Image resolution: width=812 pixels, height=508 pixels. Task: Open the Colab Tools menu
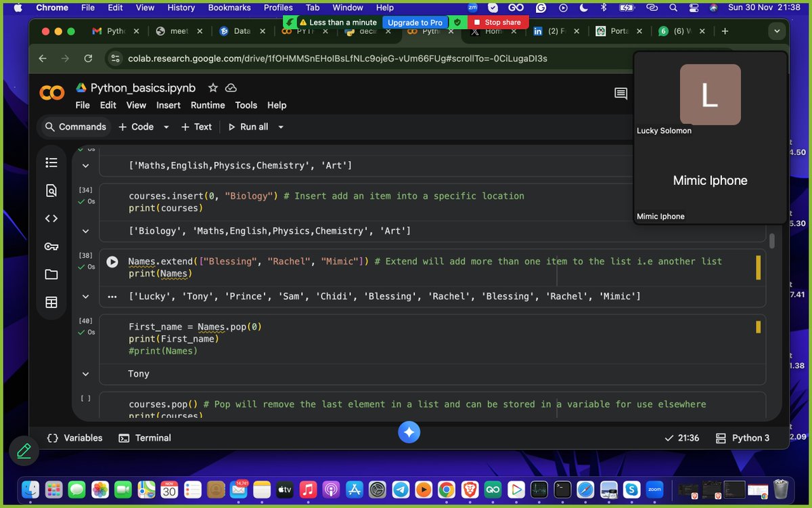[246, 105]
